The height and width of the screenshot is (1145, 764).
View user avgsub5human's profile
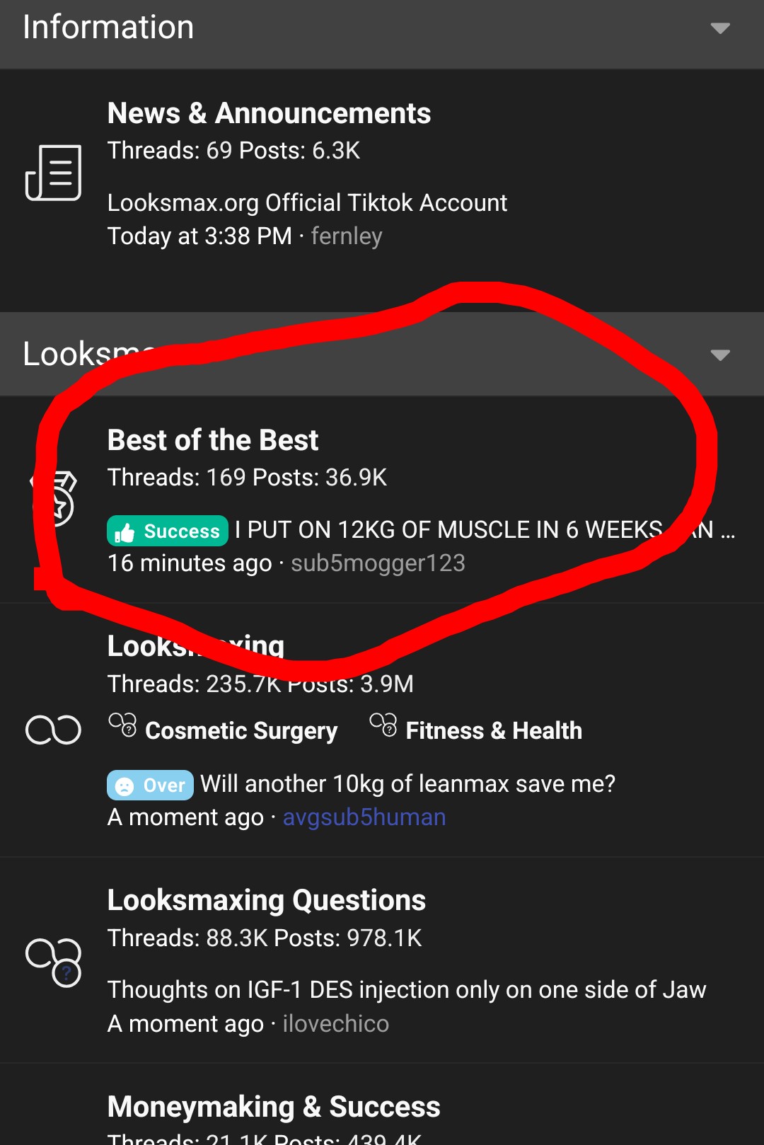[364, 817]
